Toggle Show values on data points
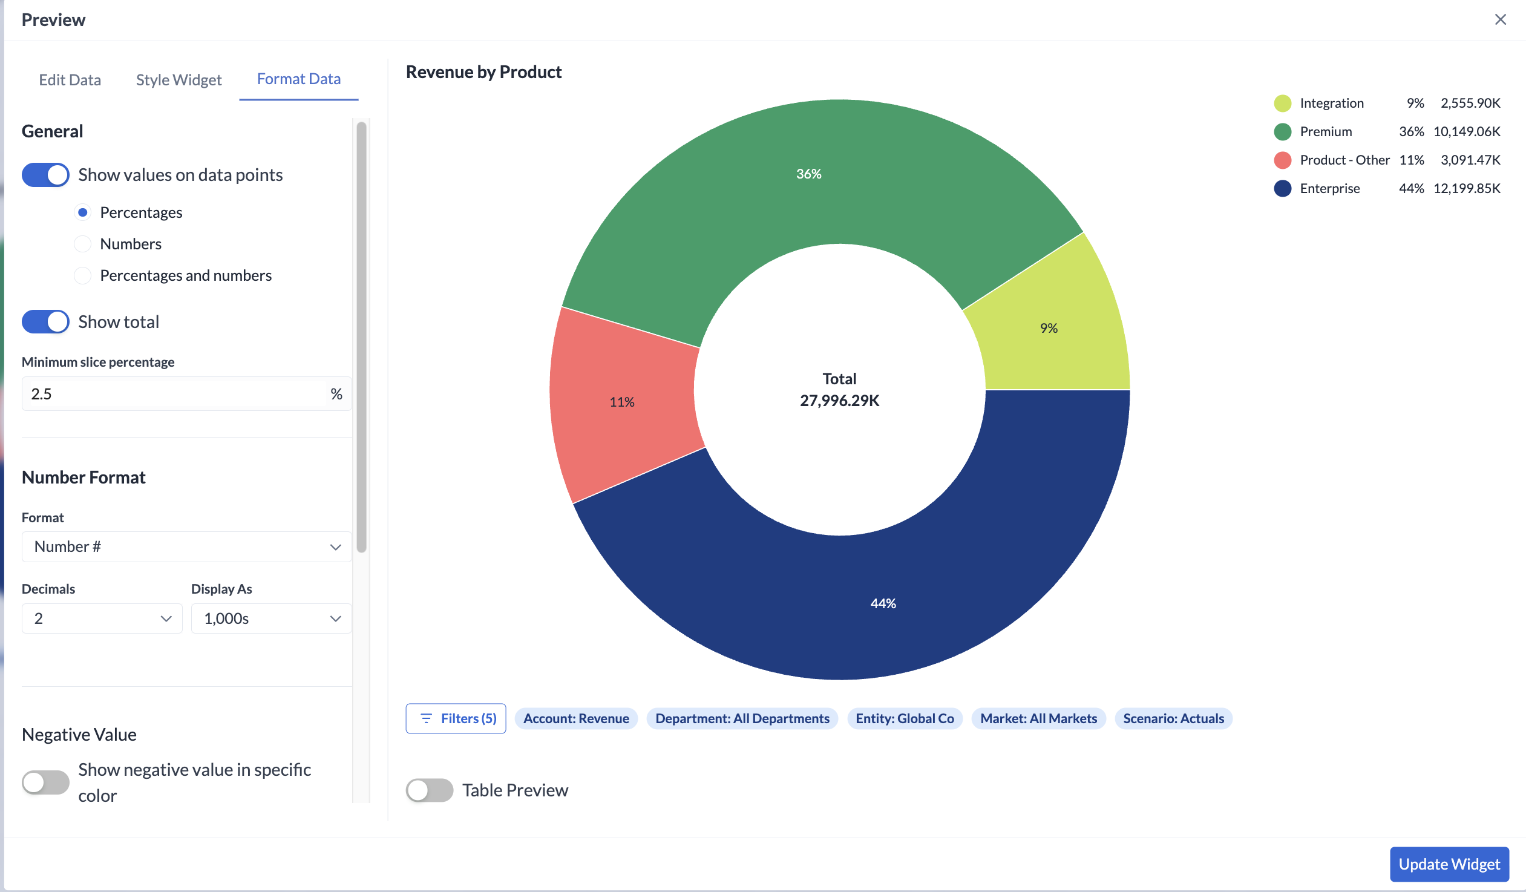This screenshot has height=892, width=1526. click(x=45, y=175)
